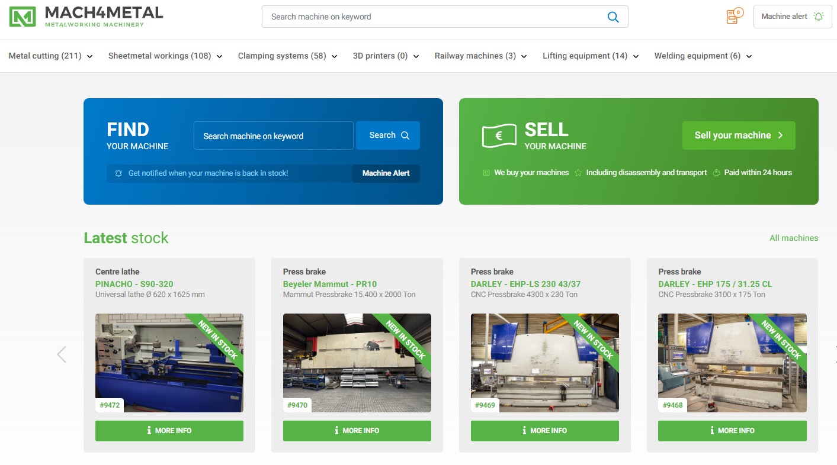Click the blue Search button in Find panel
This screenshot has width=837, height=465.
click(x=388, y=135)
